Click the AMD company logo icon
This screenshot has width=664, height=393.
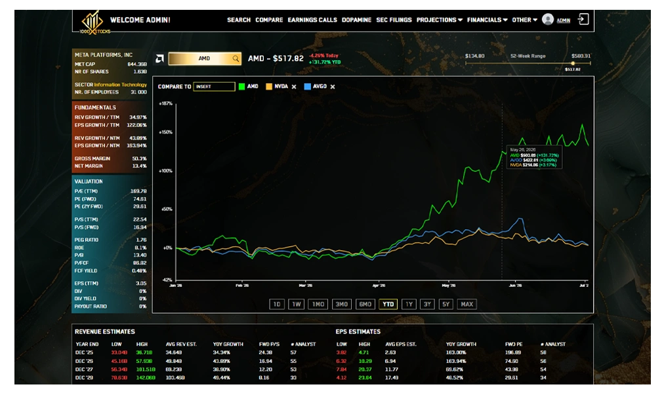tap(159, 59)
